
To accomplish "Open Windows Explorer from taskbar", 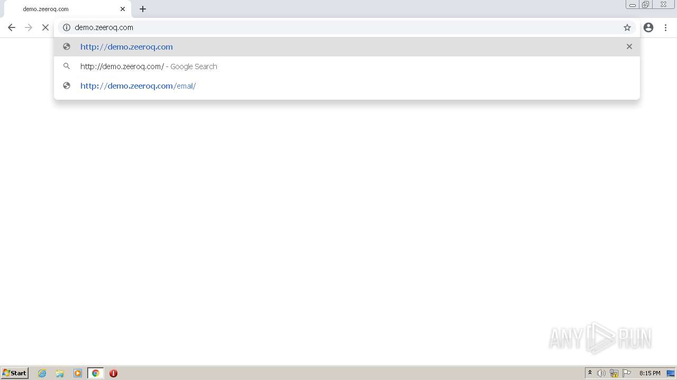I will [60, 373].
